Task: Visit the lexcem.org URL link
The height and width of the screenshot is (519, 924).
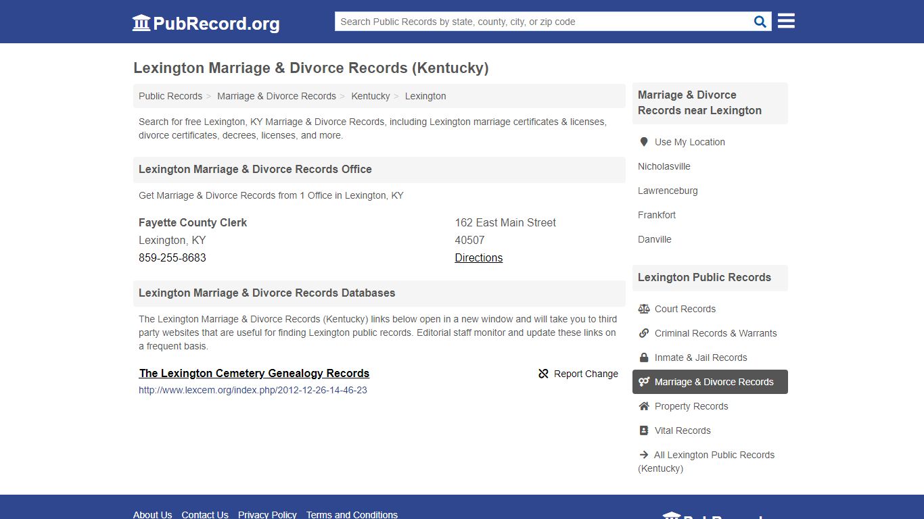Action: pyautogui.click(x=253, y=390)
